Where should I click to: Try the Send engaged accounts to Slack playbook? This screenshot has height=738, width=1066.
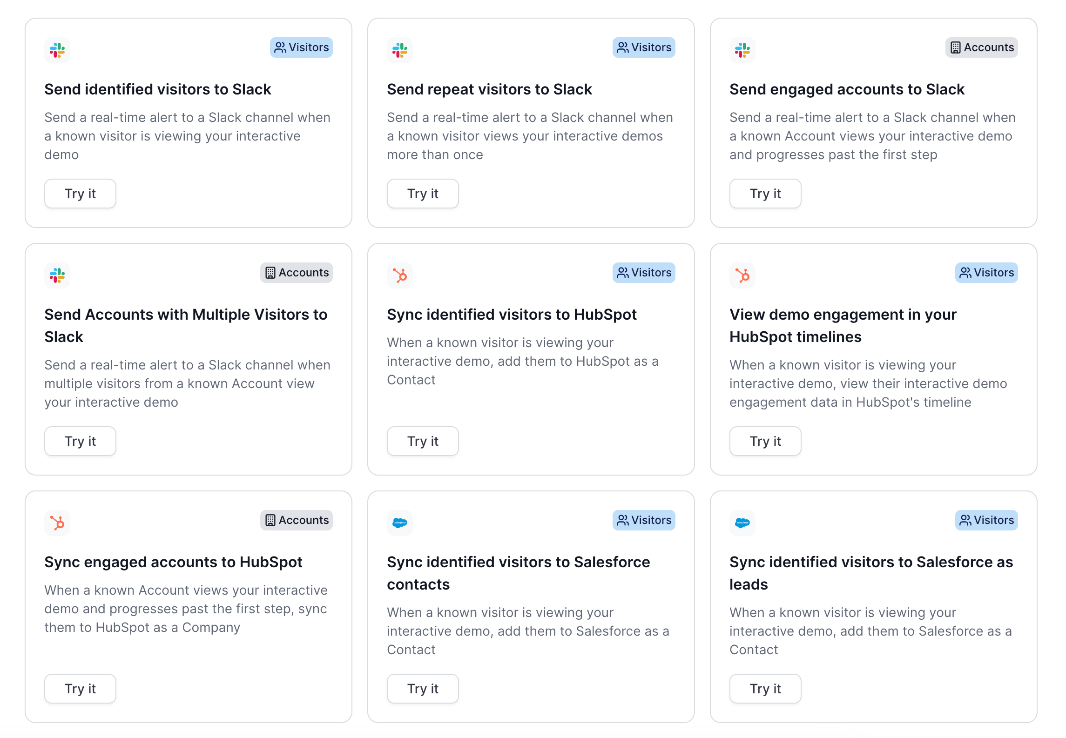click(x=765, y=194)
